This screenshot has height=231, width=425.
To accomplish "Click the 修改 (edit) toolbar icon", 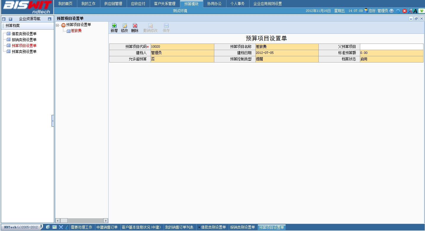I will pos(125,26).
